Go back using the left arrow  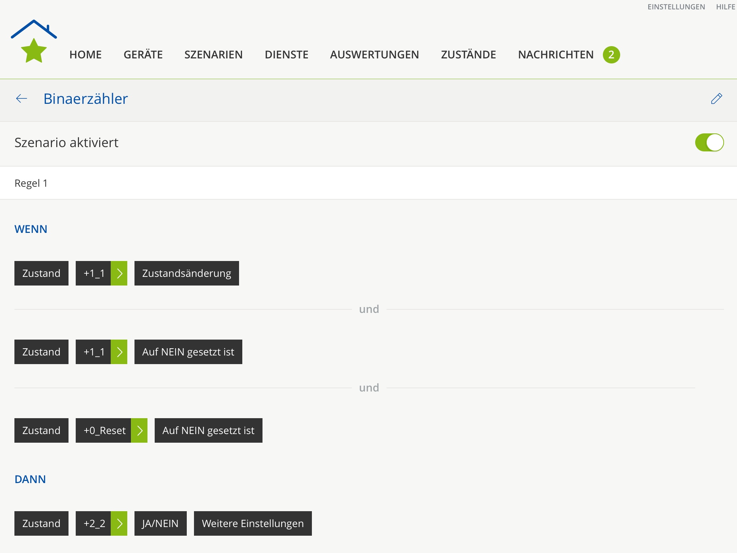click(x=22, y=98)
